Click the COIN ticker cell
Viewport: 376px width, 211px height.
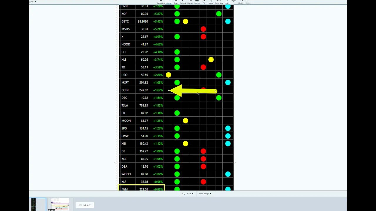128,90
